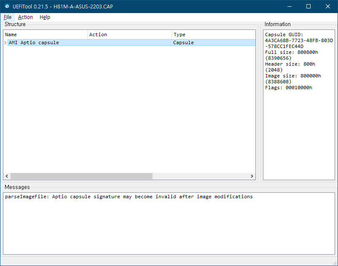
Task: Click the horizontal scrollbar thumb in the Structure panel
Action: pyautogui.click(x=81, y=176)
